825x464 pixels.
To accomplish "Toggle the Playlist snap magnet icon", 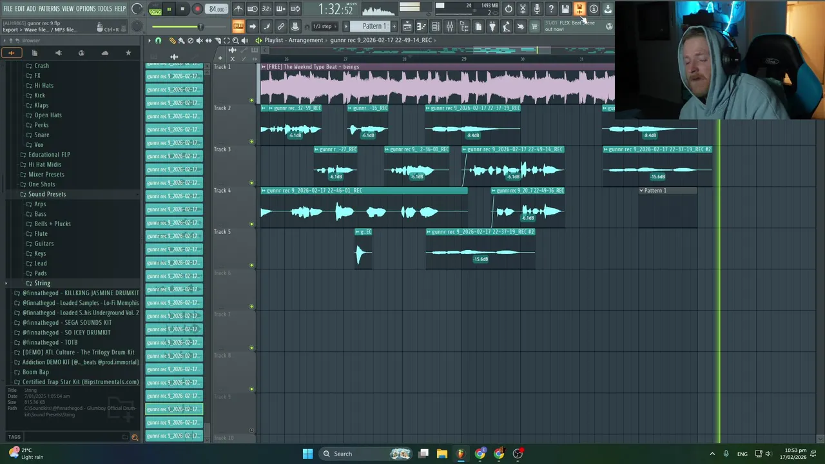I will click(159, 41).
